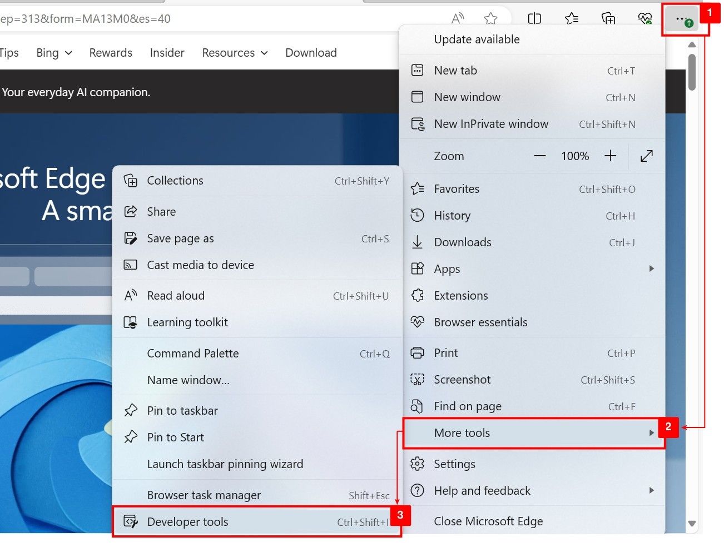Select Screenshot menu item
724x557 pixels.
[532, 380]
